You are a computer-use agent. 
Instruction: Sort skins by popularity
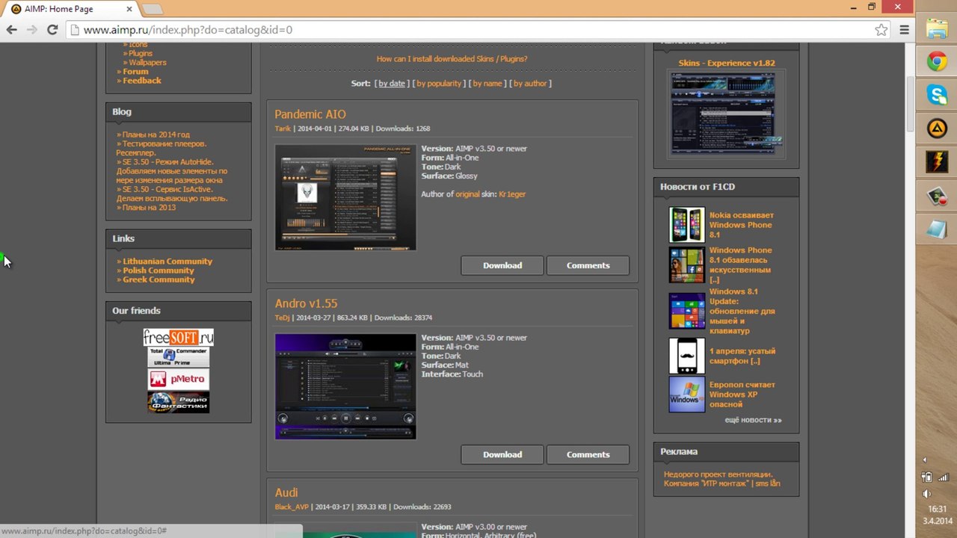pos(439,84)
